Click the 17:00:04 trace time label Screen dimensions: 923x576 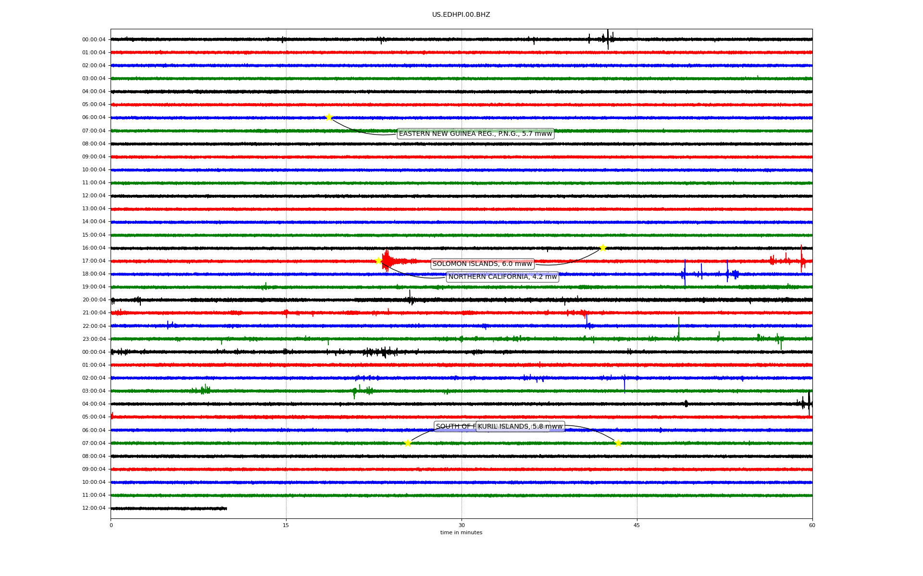pyautogui.click(x=94, y=261)
